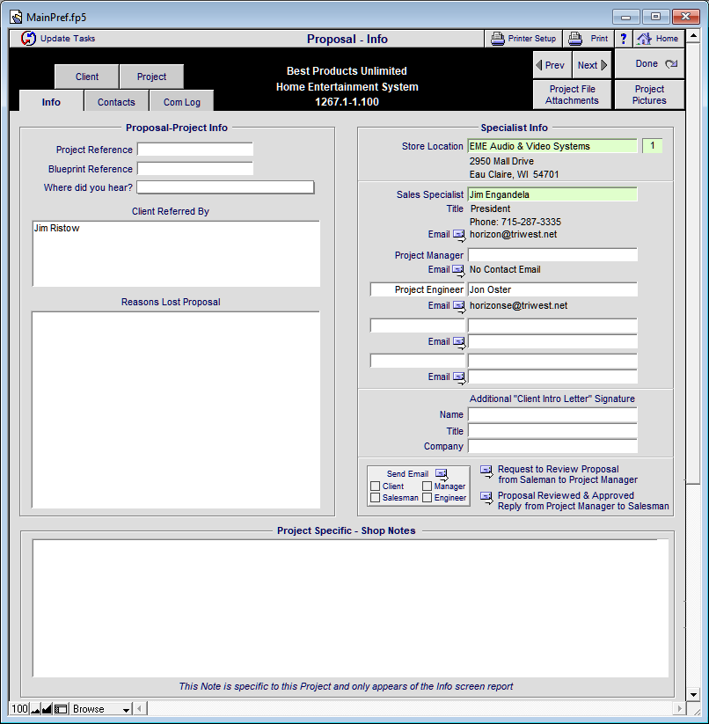Click the Project Reference field
The image size is (709, 724).
[x=195, y=150]
